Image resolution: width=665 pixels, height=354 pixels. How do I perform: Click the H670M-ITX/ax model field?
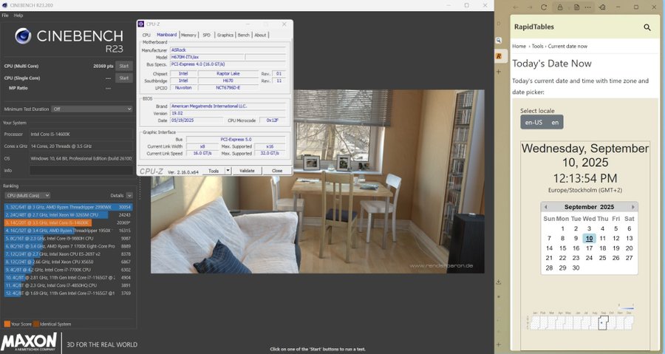point(207,57)
